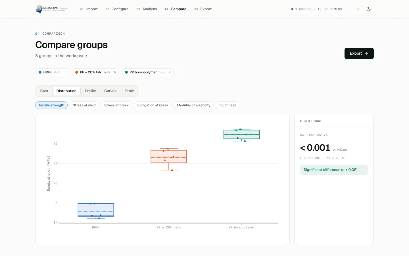Click the MIND4SCE Tensile logo

pyautogui.click(x=52, y=9)
